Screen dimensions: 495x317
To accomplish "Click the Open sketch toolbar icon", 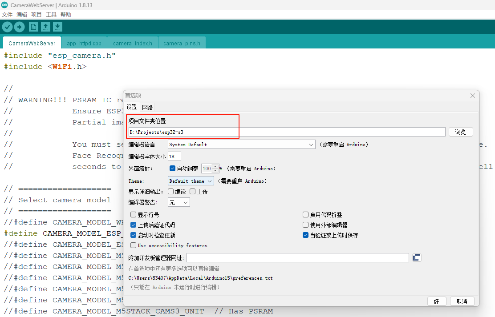I will click(45, 27).
